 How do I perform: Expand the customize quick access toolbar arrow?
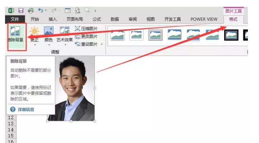(95, 11)
